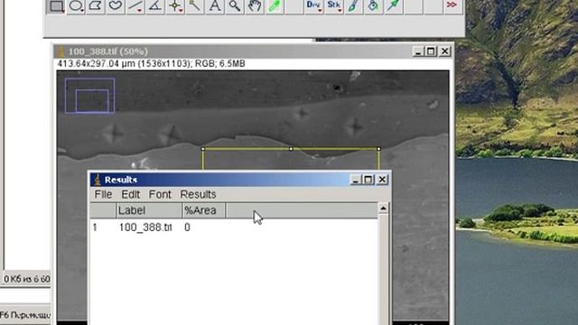Open the Results menu in Results window
Viewport: 578px width, 325px height.
coord(198,194)
